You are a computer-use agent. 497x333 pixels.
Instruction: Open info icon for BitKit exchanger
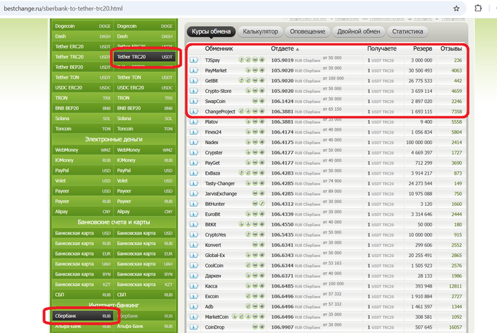tap(194, 224)
